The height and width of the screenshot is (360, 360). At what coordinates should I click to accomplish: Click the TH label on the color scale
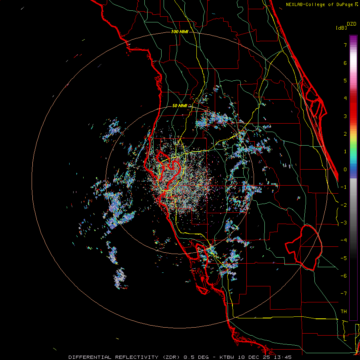[x=344, y=312]
